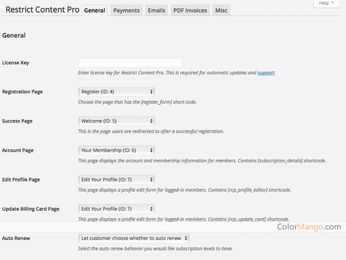Click the support link in license description
346x260 pixels.
pyautogui.click(x=266, y=72)
